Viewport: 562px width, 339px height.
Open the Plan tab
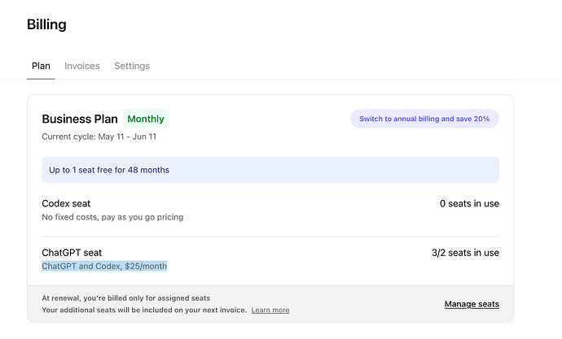tap(41, 66)
